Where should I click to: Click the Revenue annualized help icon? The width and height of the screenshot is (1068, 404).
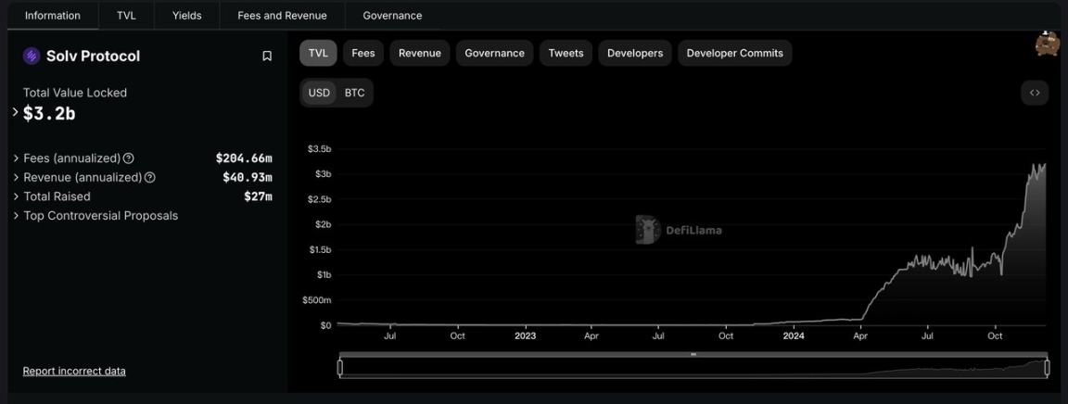[150, 177]
